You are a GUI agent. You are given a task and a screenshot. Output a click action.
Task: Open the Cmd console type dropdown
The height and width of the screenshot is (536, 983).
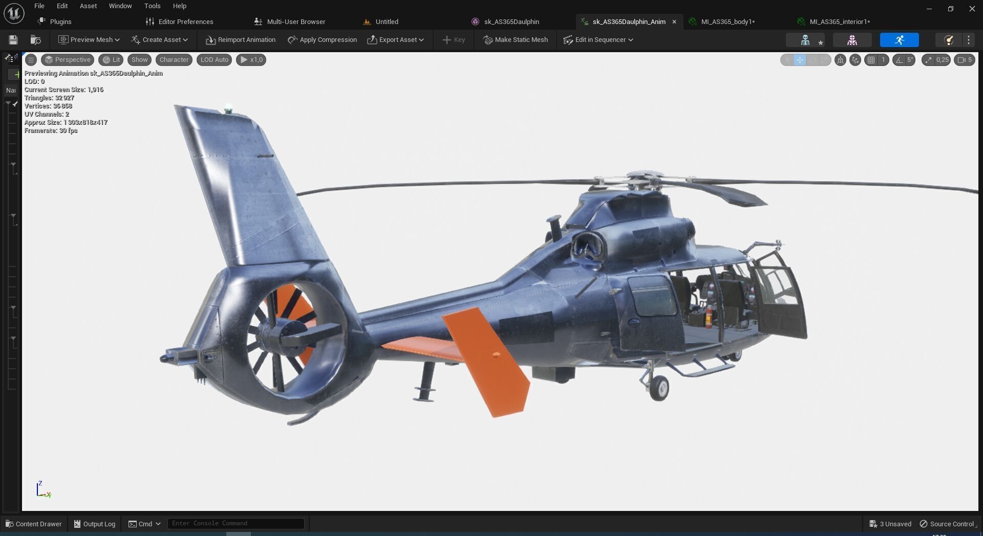tap(144, 524)
